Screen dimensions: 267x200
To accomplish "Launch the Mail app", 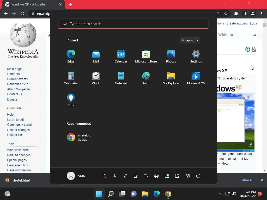I will point(96,57).
